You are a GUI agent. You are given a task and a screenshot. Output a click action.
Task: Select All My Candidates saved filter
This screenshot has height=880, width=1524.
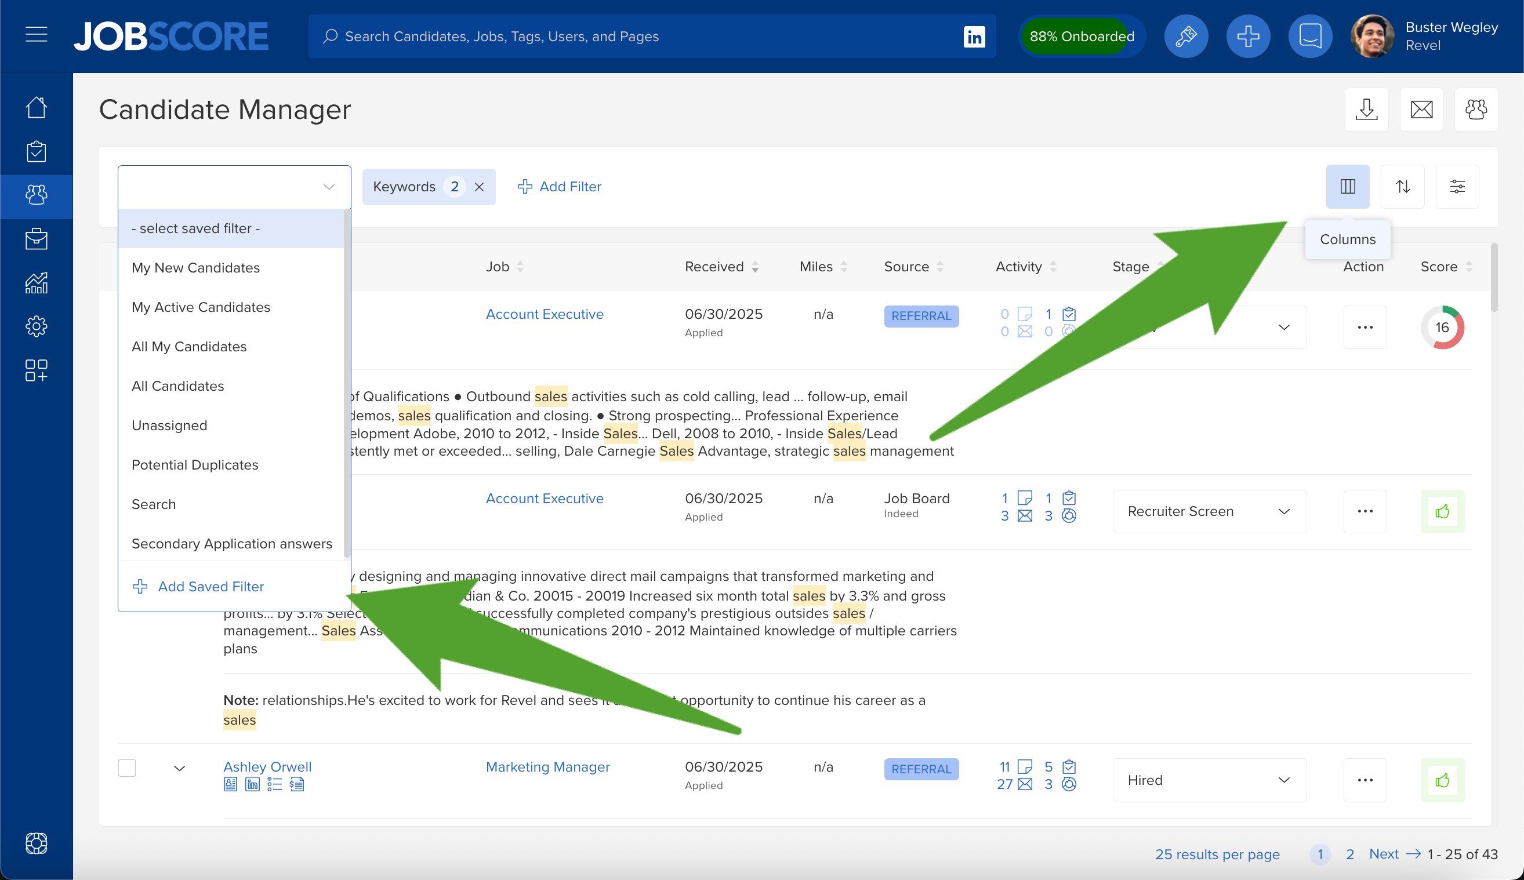pyautogui.click(x=230, y=346)
